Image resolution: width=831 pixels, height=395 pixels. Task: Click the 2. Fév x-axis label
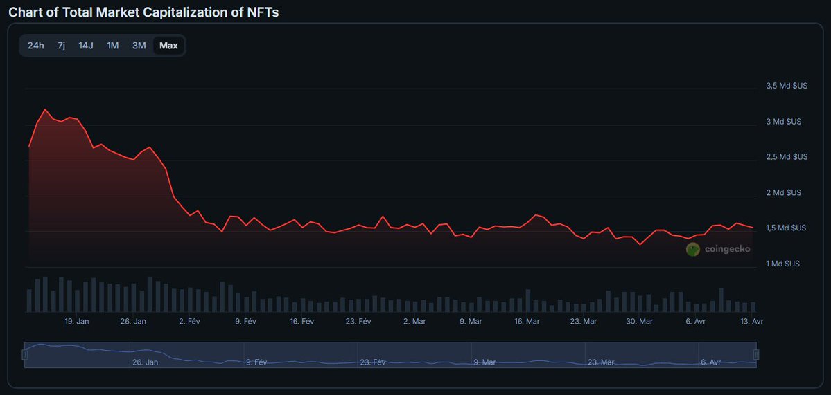click(x=189, y=322)
